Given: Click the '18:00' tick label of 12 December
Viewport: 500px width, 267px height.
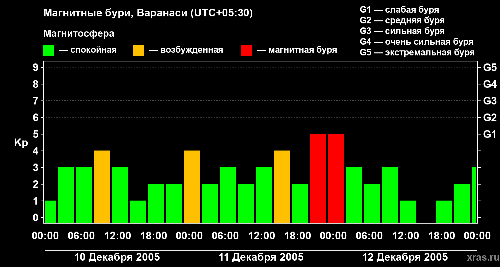Looking at the screenshot, I should click(x=441, y=236).
